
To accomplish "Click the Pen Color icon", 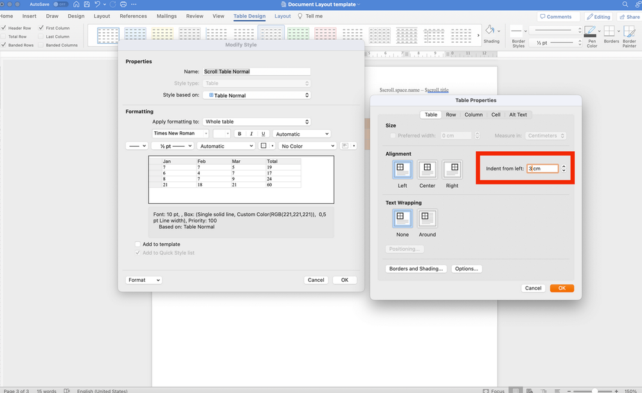I will click(x=590, y=31).
